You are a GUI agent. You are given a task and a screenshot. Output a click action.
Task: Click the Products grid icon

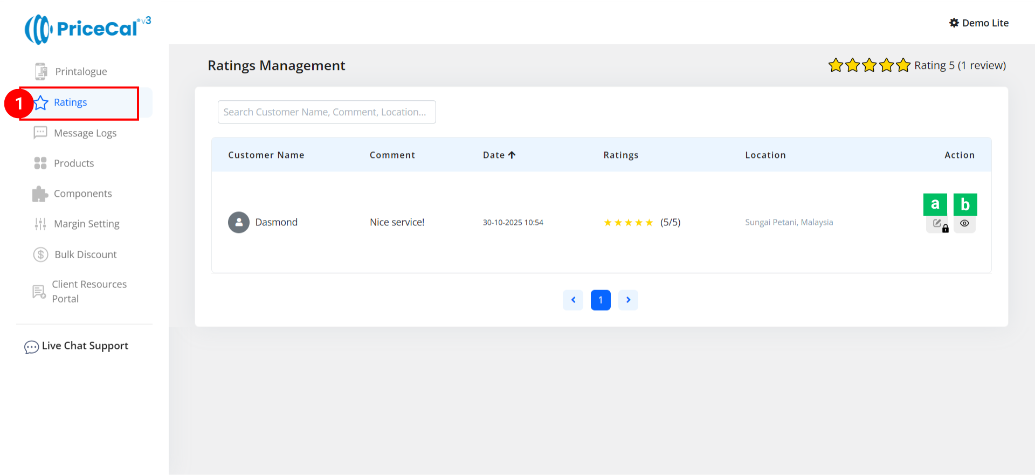click(x=40, y=163)
